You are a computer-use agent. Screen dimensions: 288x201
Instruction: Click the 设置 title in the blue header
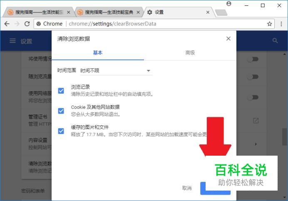tap(27, 41)
